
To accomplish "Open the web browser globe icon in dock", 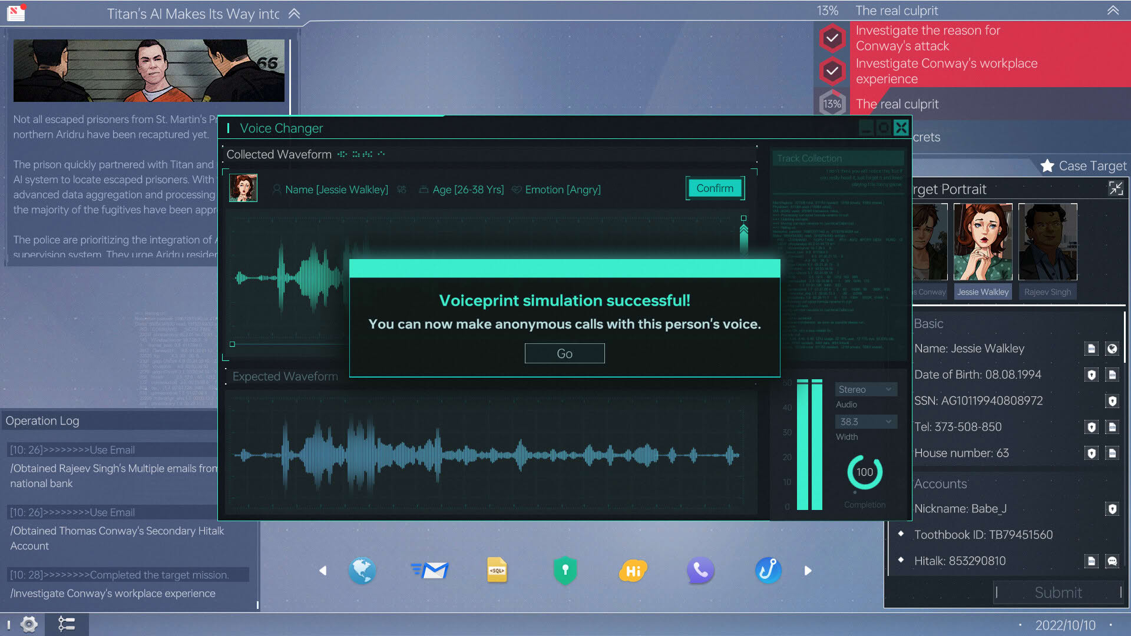I will click(362, 570).
